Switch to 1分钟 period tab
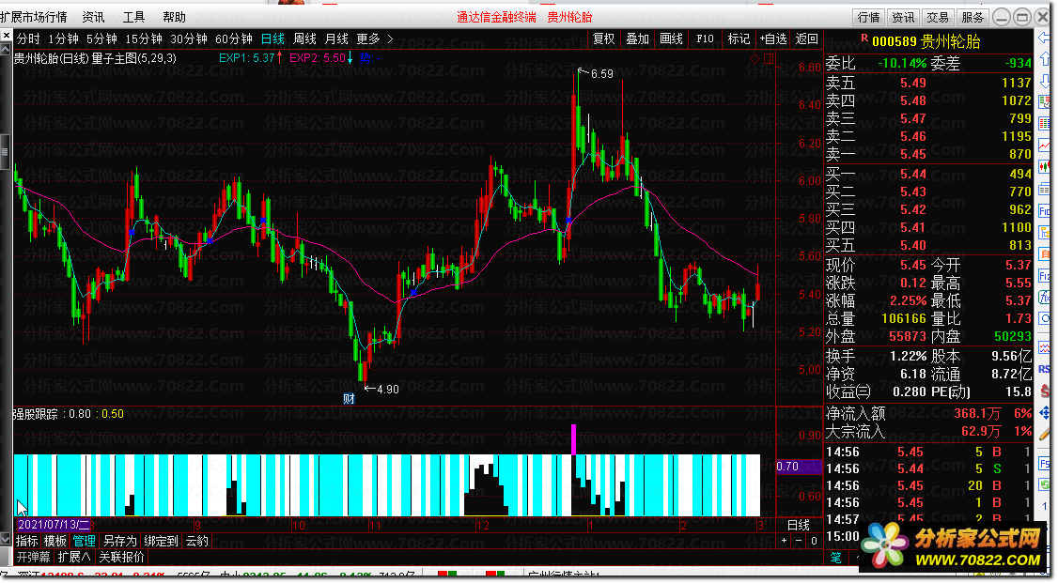 tap(64, 39)
